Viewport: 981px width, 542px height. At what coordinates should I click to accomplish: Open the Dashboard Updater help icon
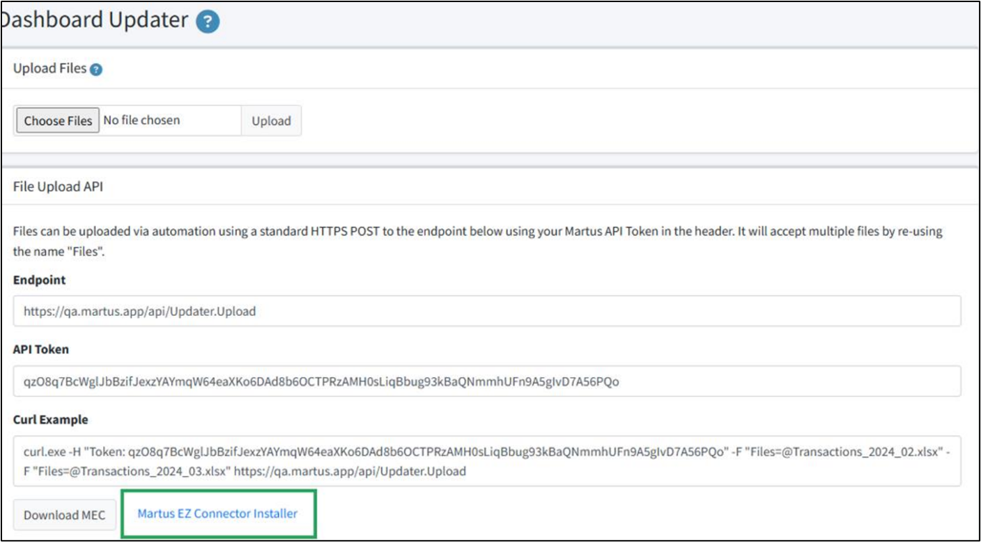point(208,22)
